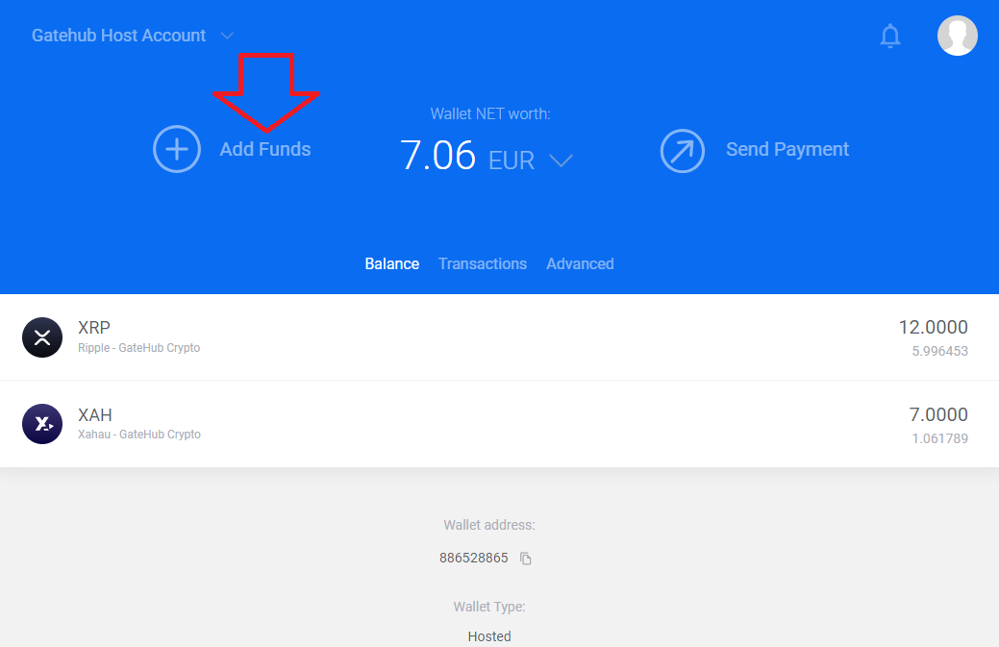999x647 pixels.
Task: Switch to the Transactions tab
Action: point(483,263)
